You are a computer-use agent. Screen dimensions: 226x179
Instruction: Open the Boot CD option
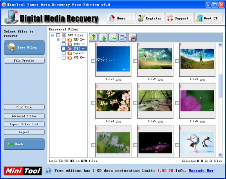coord(208,18)
